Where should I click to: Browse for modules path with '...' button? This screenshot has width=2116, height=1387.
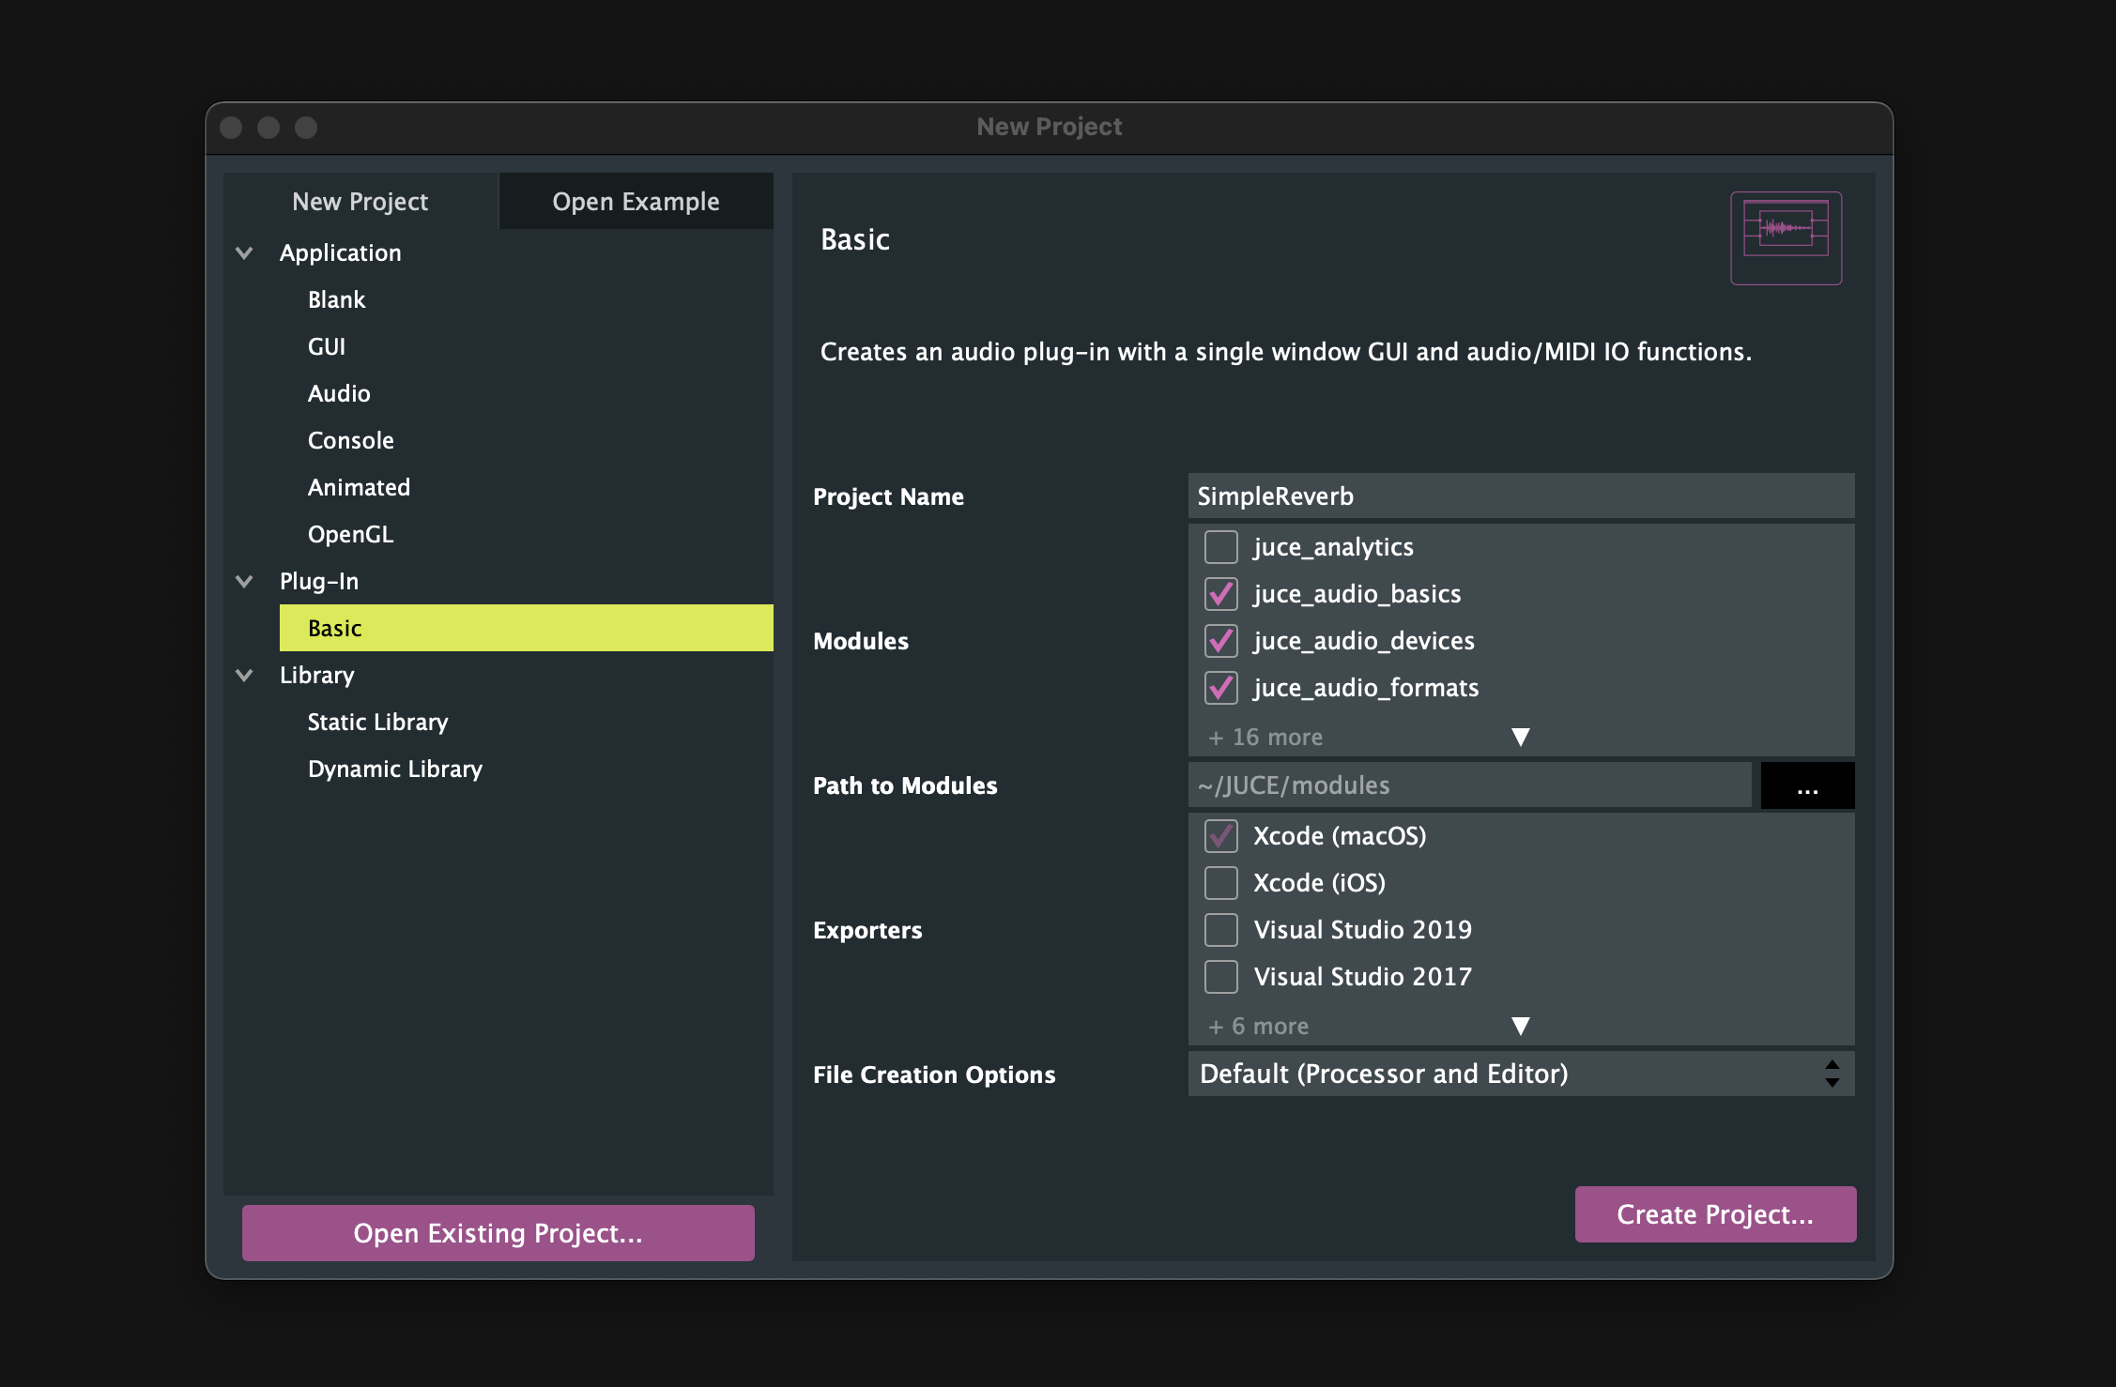(1807, 785)
